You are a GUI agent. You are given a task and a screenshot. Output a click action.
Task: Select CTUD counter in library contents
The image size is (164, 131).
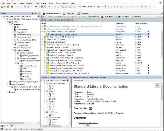coord(54,99)
